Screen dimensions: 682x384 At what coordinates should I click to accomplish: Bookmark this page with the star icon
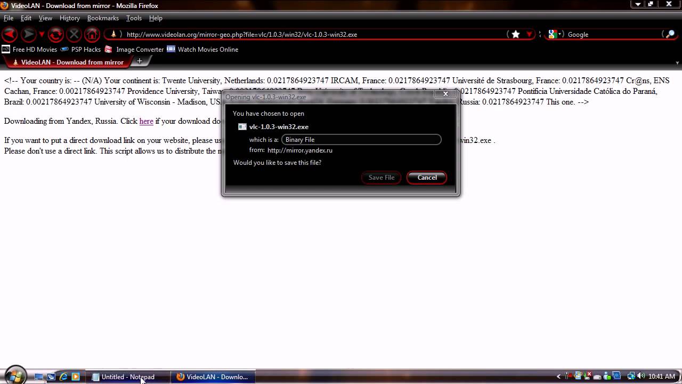click(515, 34)
